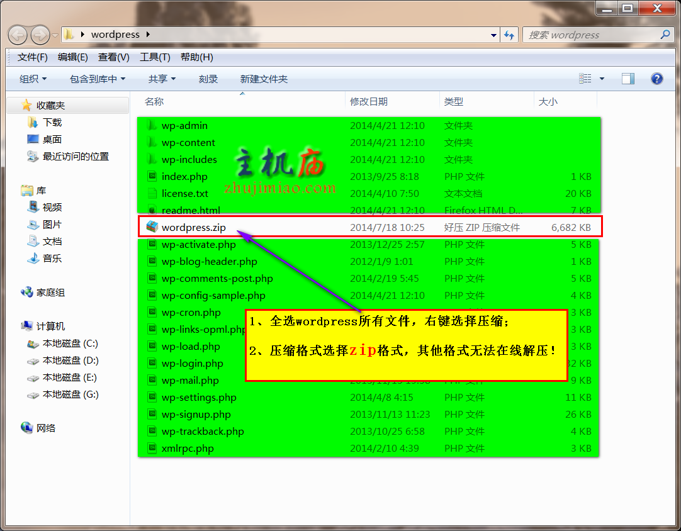
Task: Select 网络 in the navigation pane
Action: [45, 428]
